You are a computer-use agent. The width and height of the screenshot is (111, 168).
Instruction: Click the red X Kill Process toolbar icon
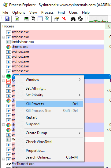click(64, 19)
